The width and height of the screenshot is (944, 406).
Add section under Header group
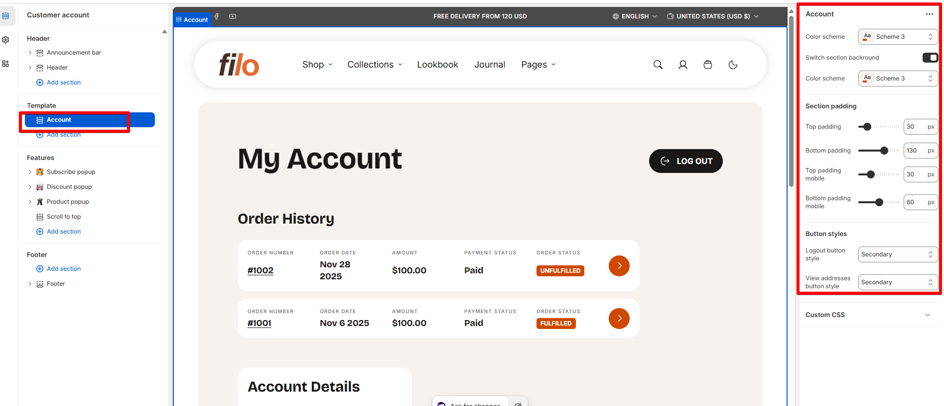tap(58, 82)
